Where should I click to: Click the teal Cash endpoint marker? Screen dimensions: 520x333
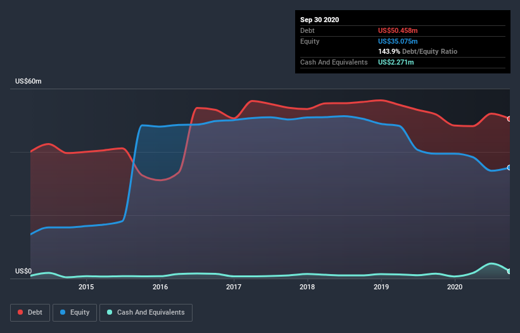pos(509,272)
